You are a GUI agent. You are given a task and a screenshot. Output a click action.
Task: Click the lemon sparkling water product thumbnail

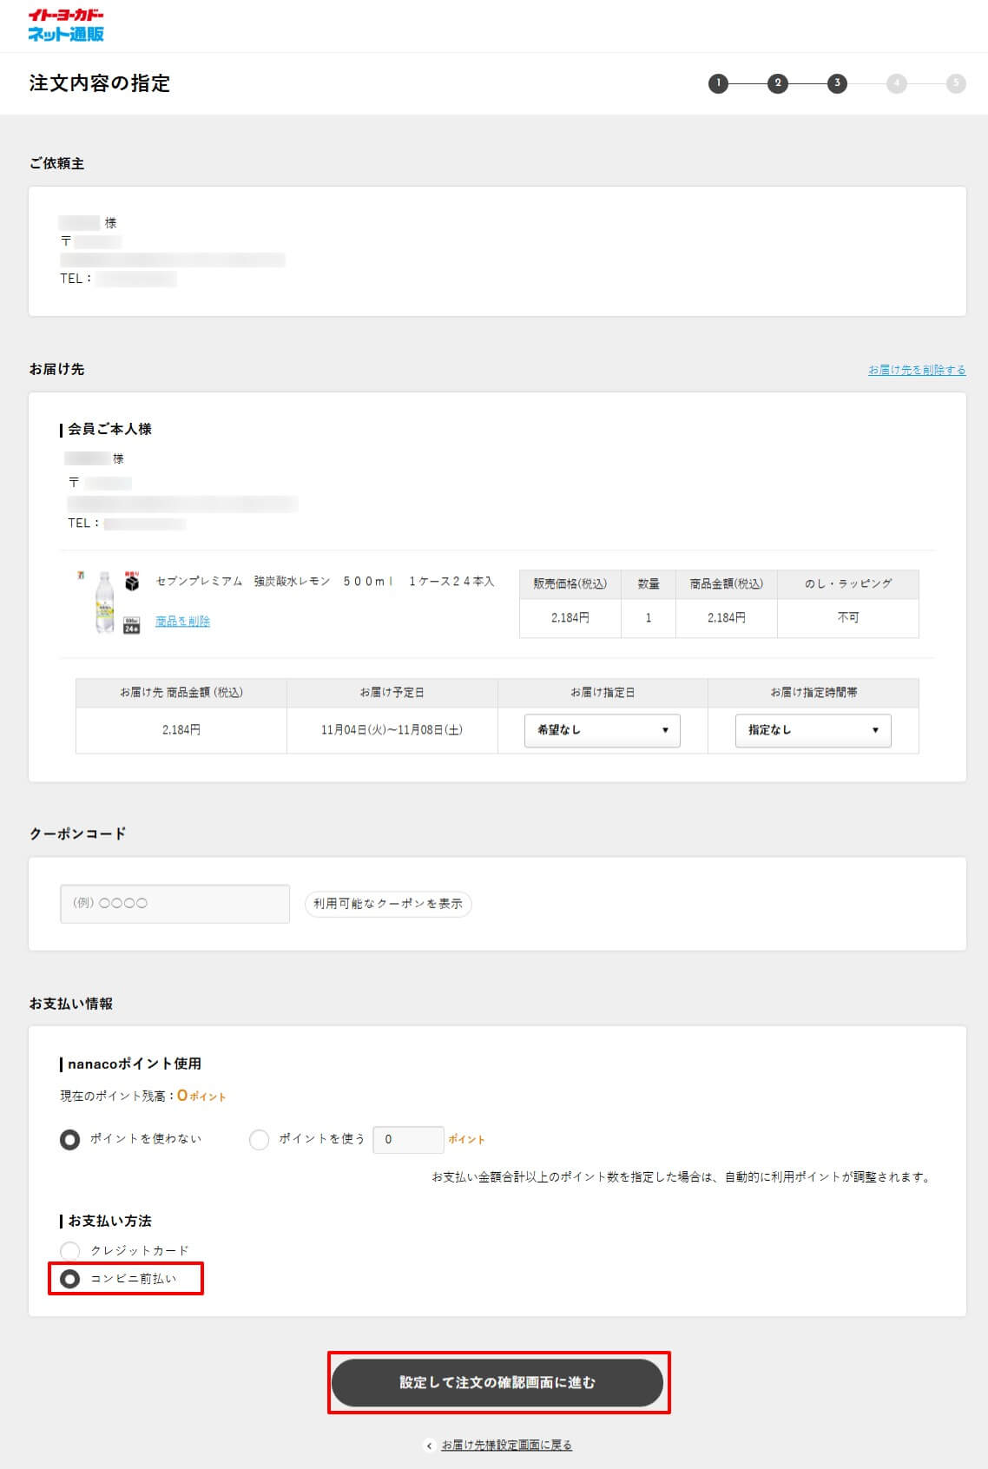tap(104, 602)
